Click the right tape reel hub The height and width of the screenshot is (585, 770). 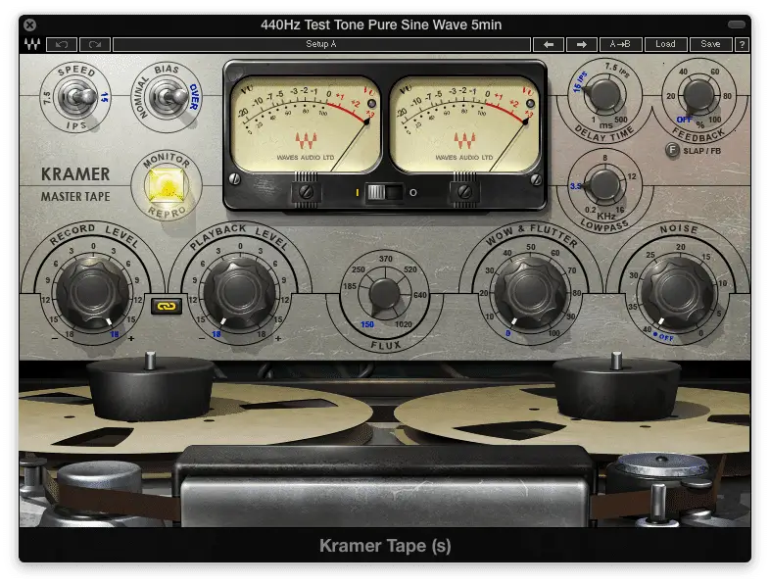616,386
